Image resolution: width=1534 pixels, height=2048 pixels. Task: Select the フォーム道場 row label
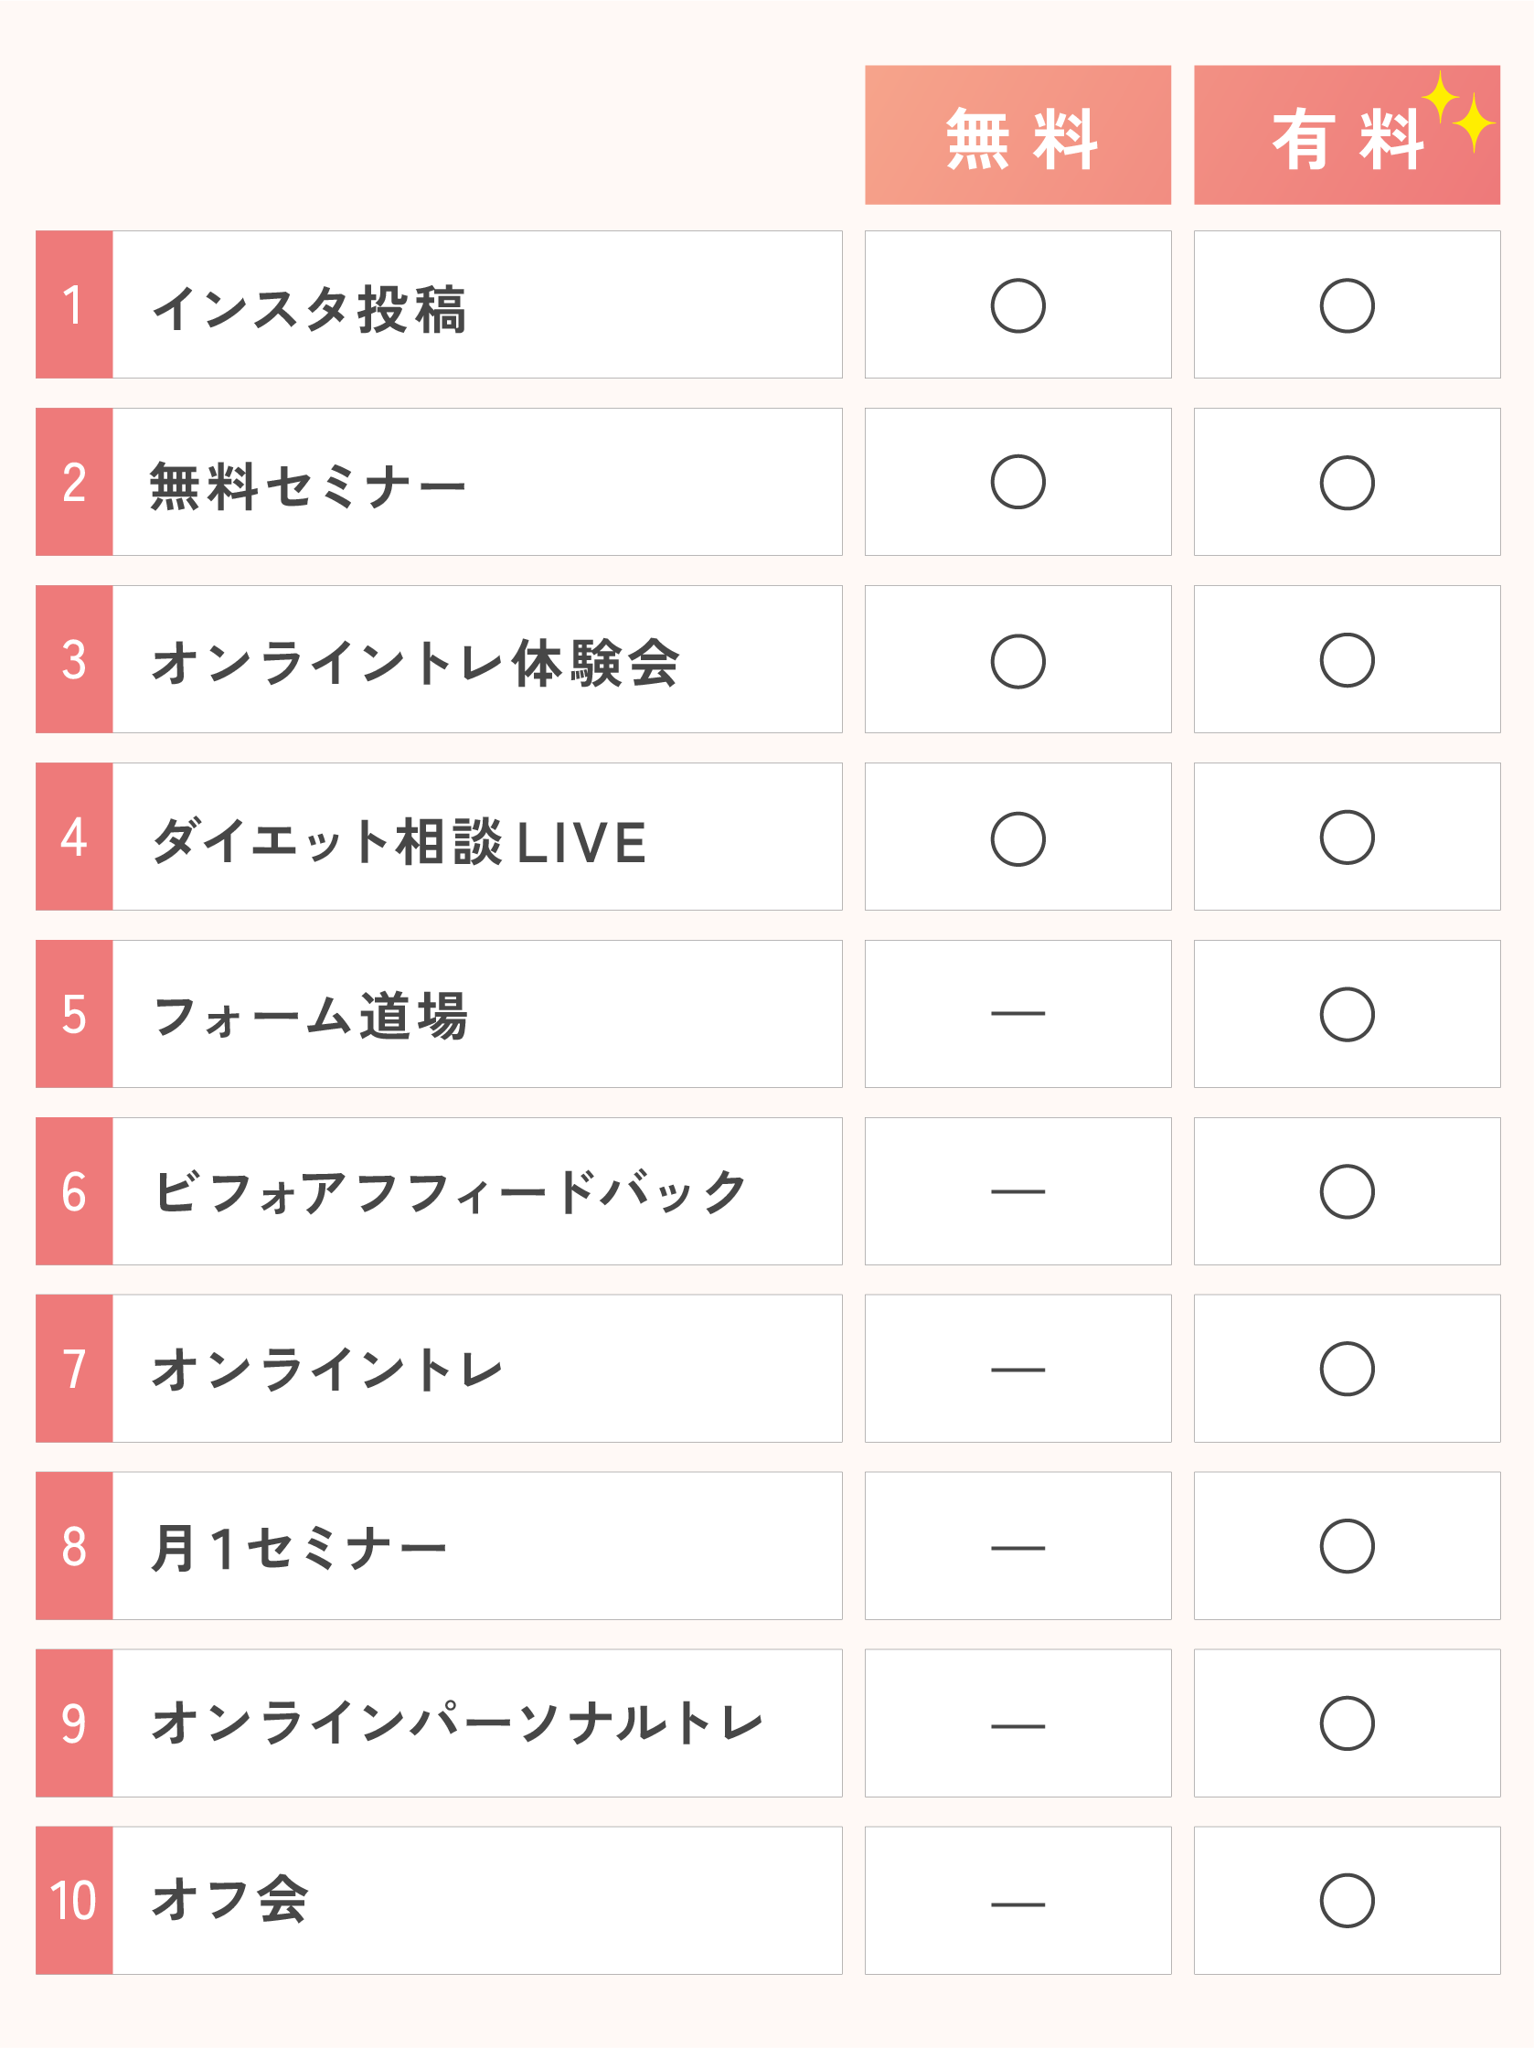311,1016
